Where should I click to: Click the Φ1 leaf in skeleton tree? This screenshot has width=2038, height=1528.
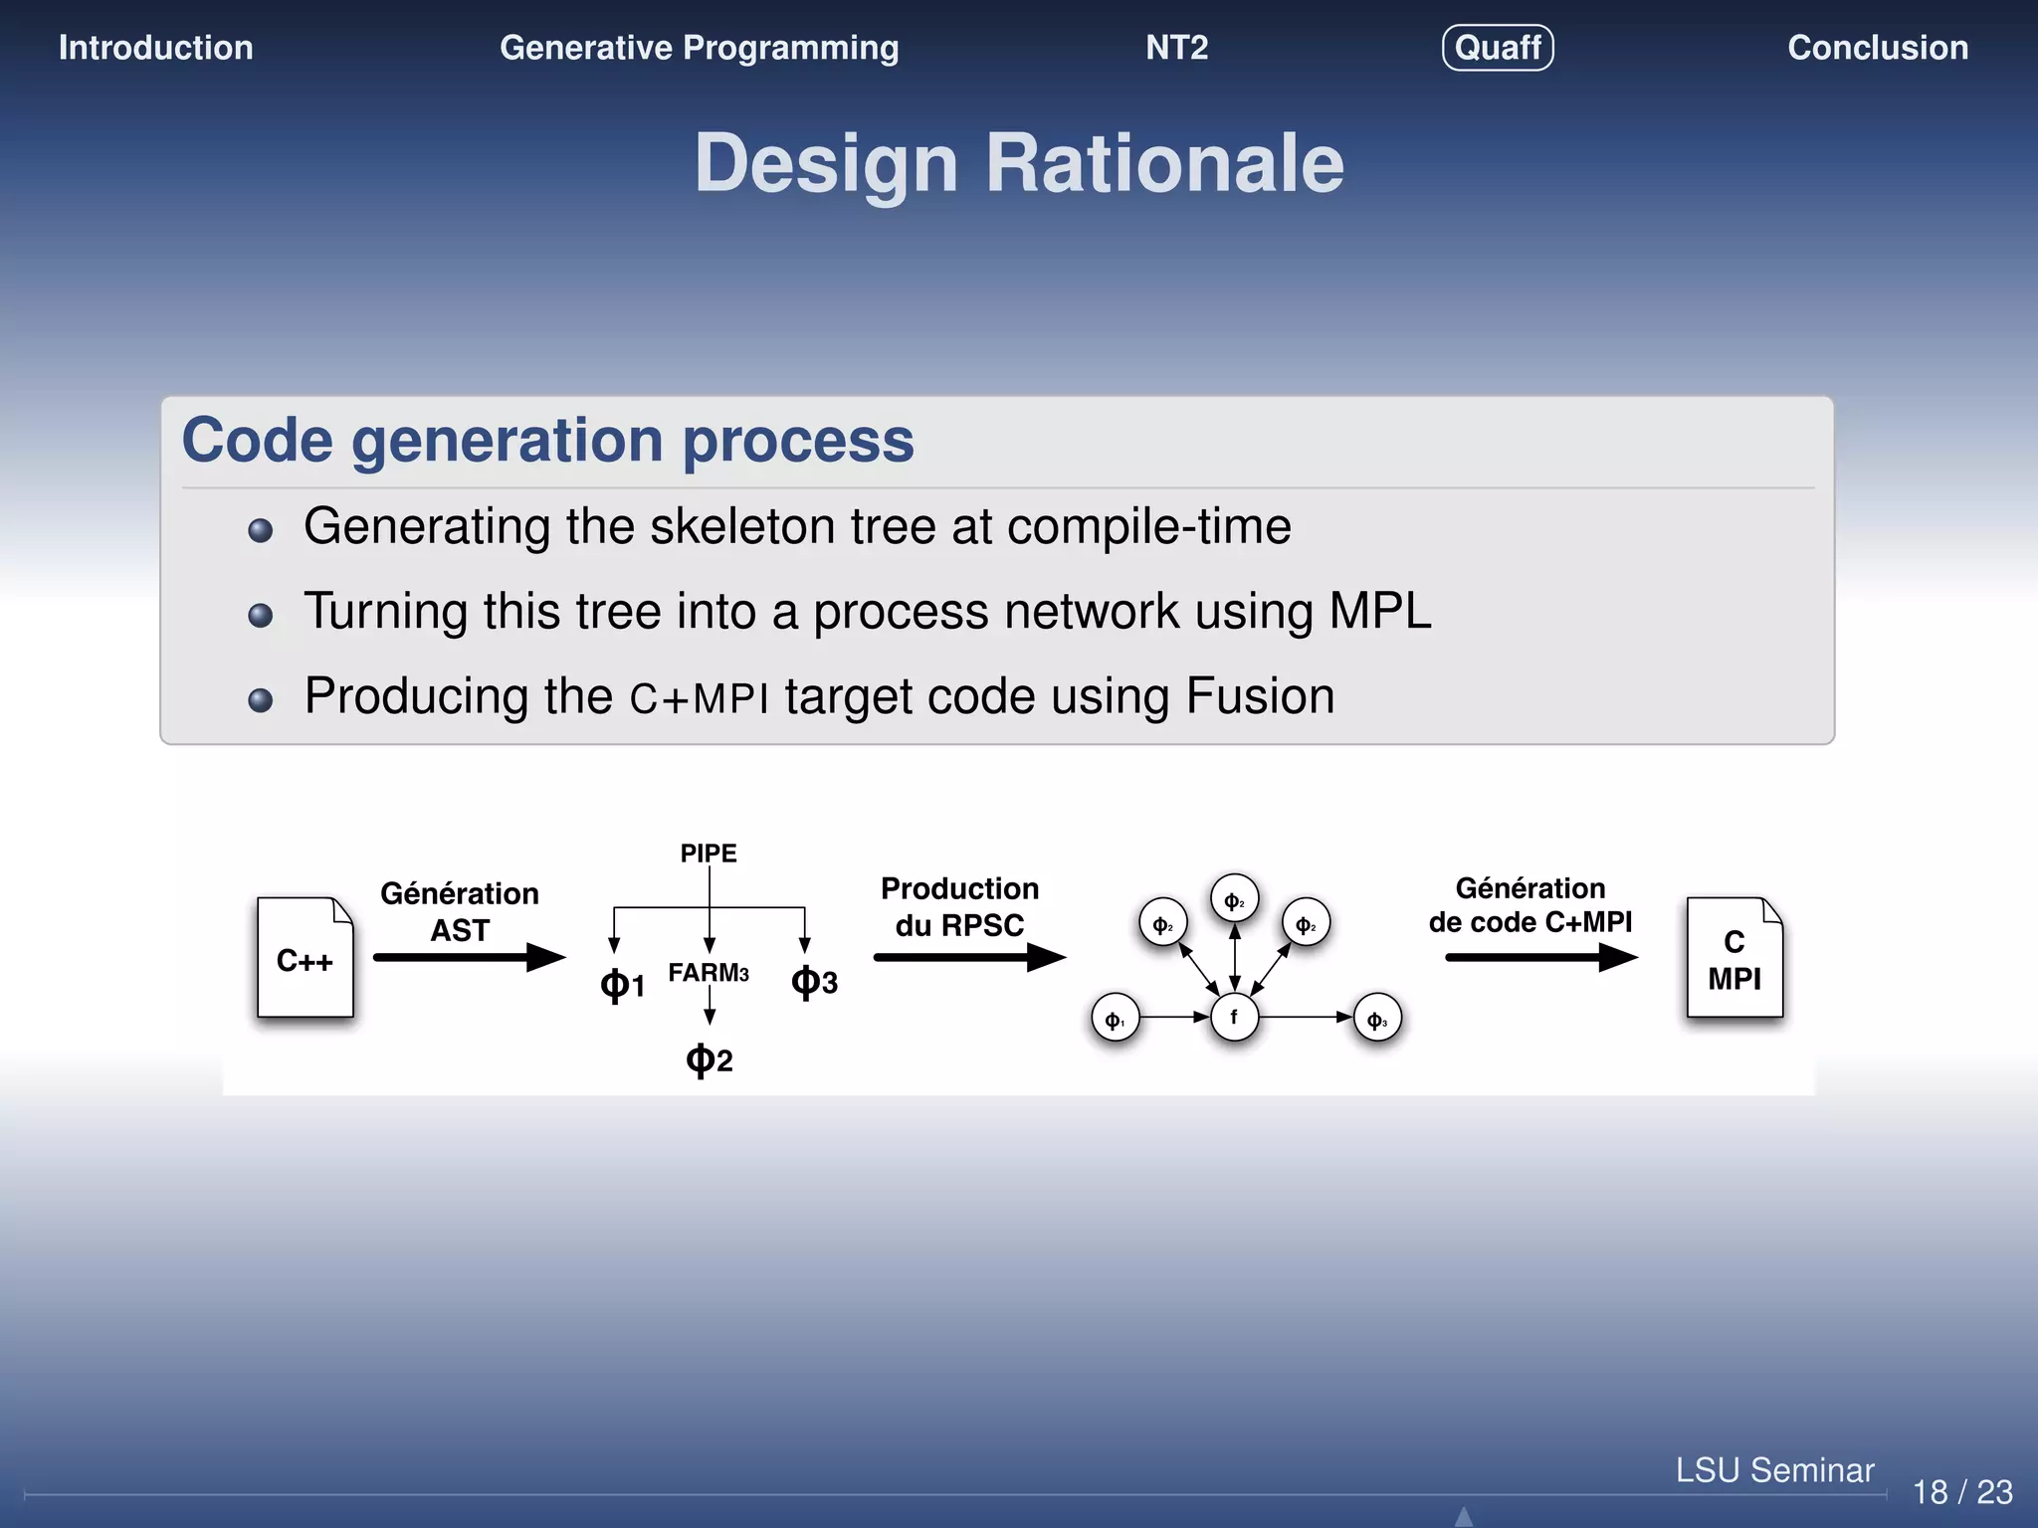tap(622, 985)
